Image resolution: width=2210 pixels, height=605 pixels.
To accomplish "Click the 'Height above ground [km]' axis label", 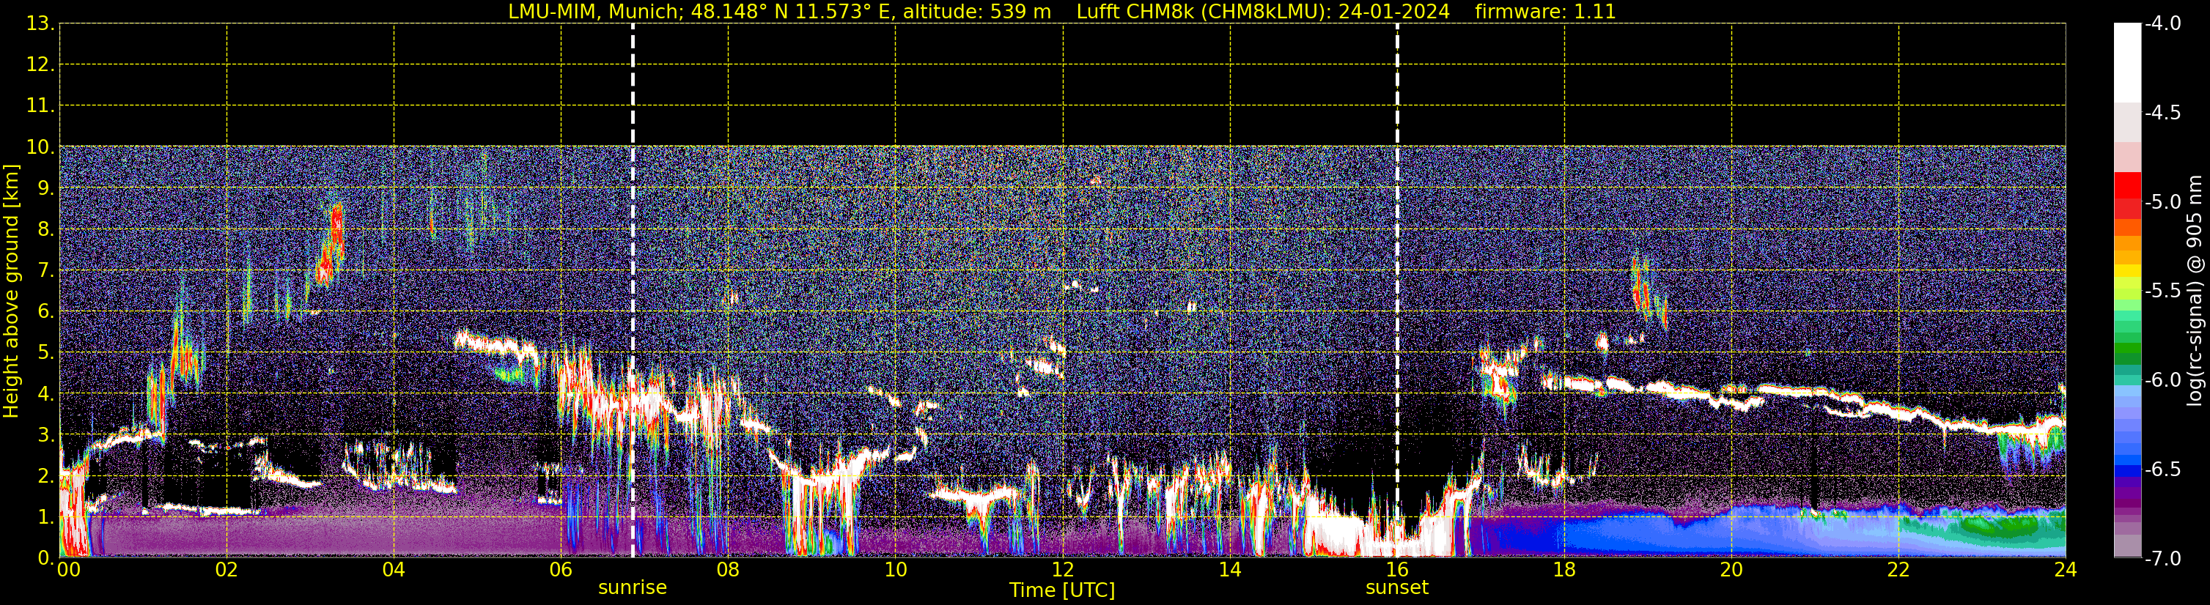I will tap(11, 292).
